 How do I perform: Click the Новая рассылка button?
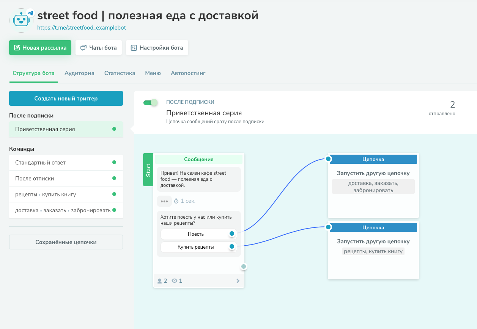(x=40, y=48)
